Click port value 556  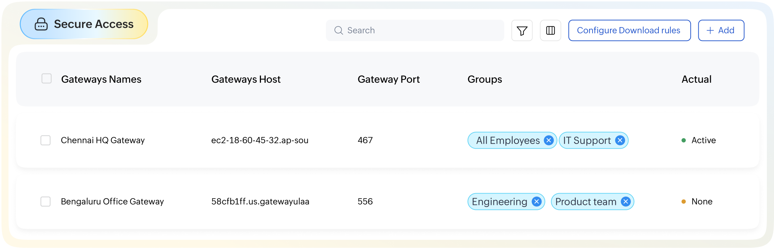coord(365,202)
